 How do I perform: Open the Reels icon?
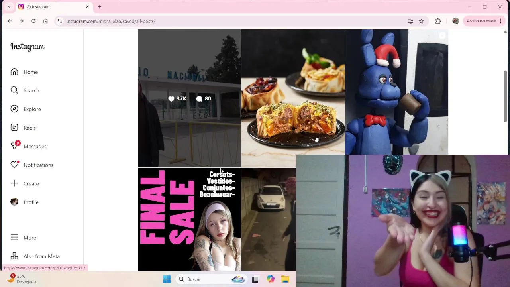point(14,128)
